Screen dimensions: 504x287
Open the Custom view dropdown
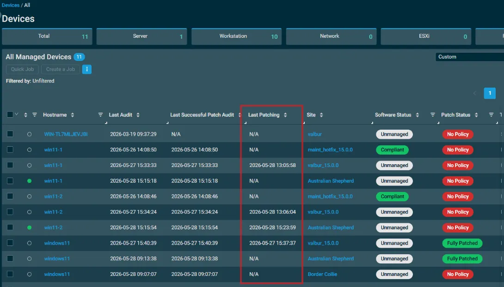click(469, 57)
